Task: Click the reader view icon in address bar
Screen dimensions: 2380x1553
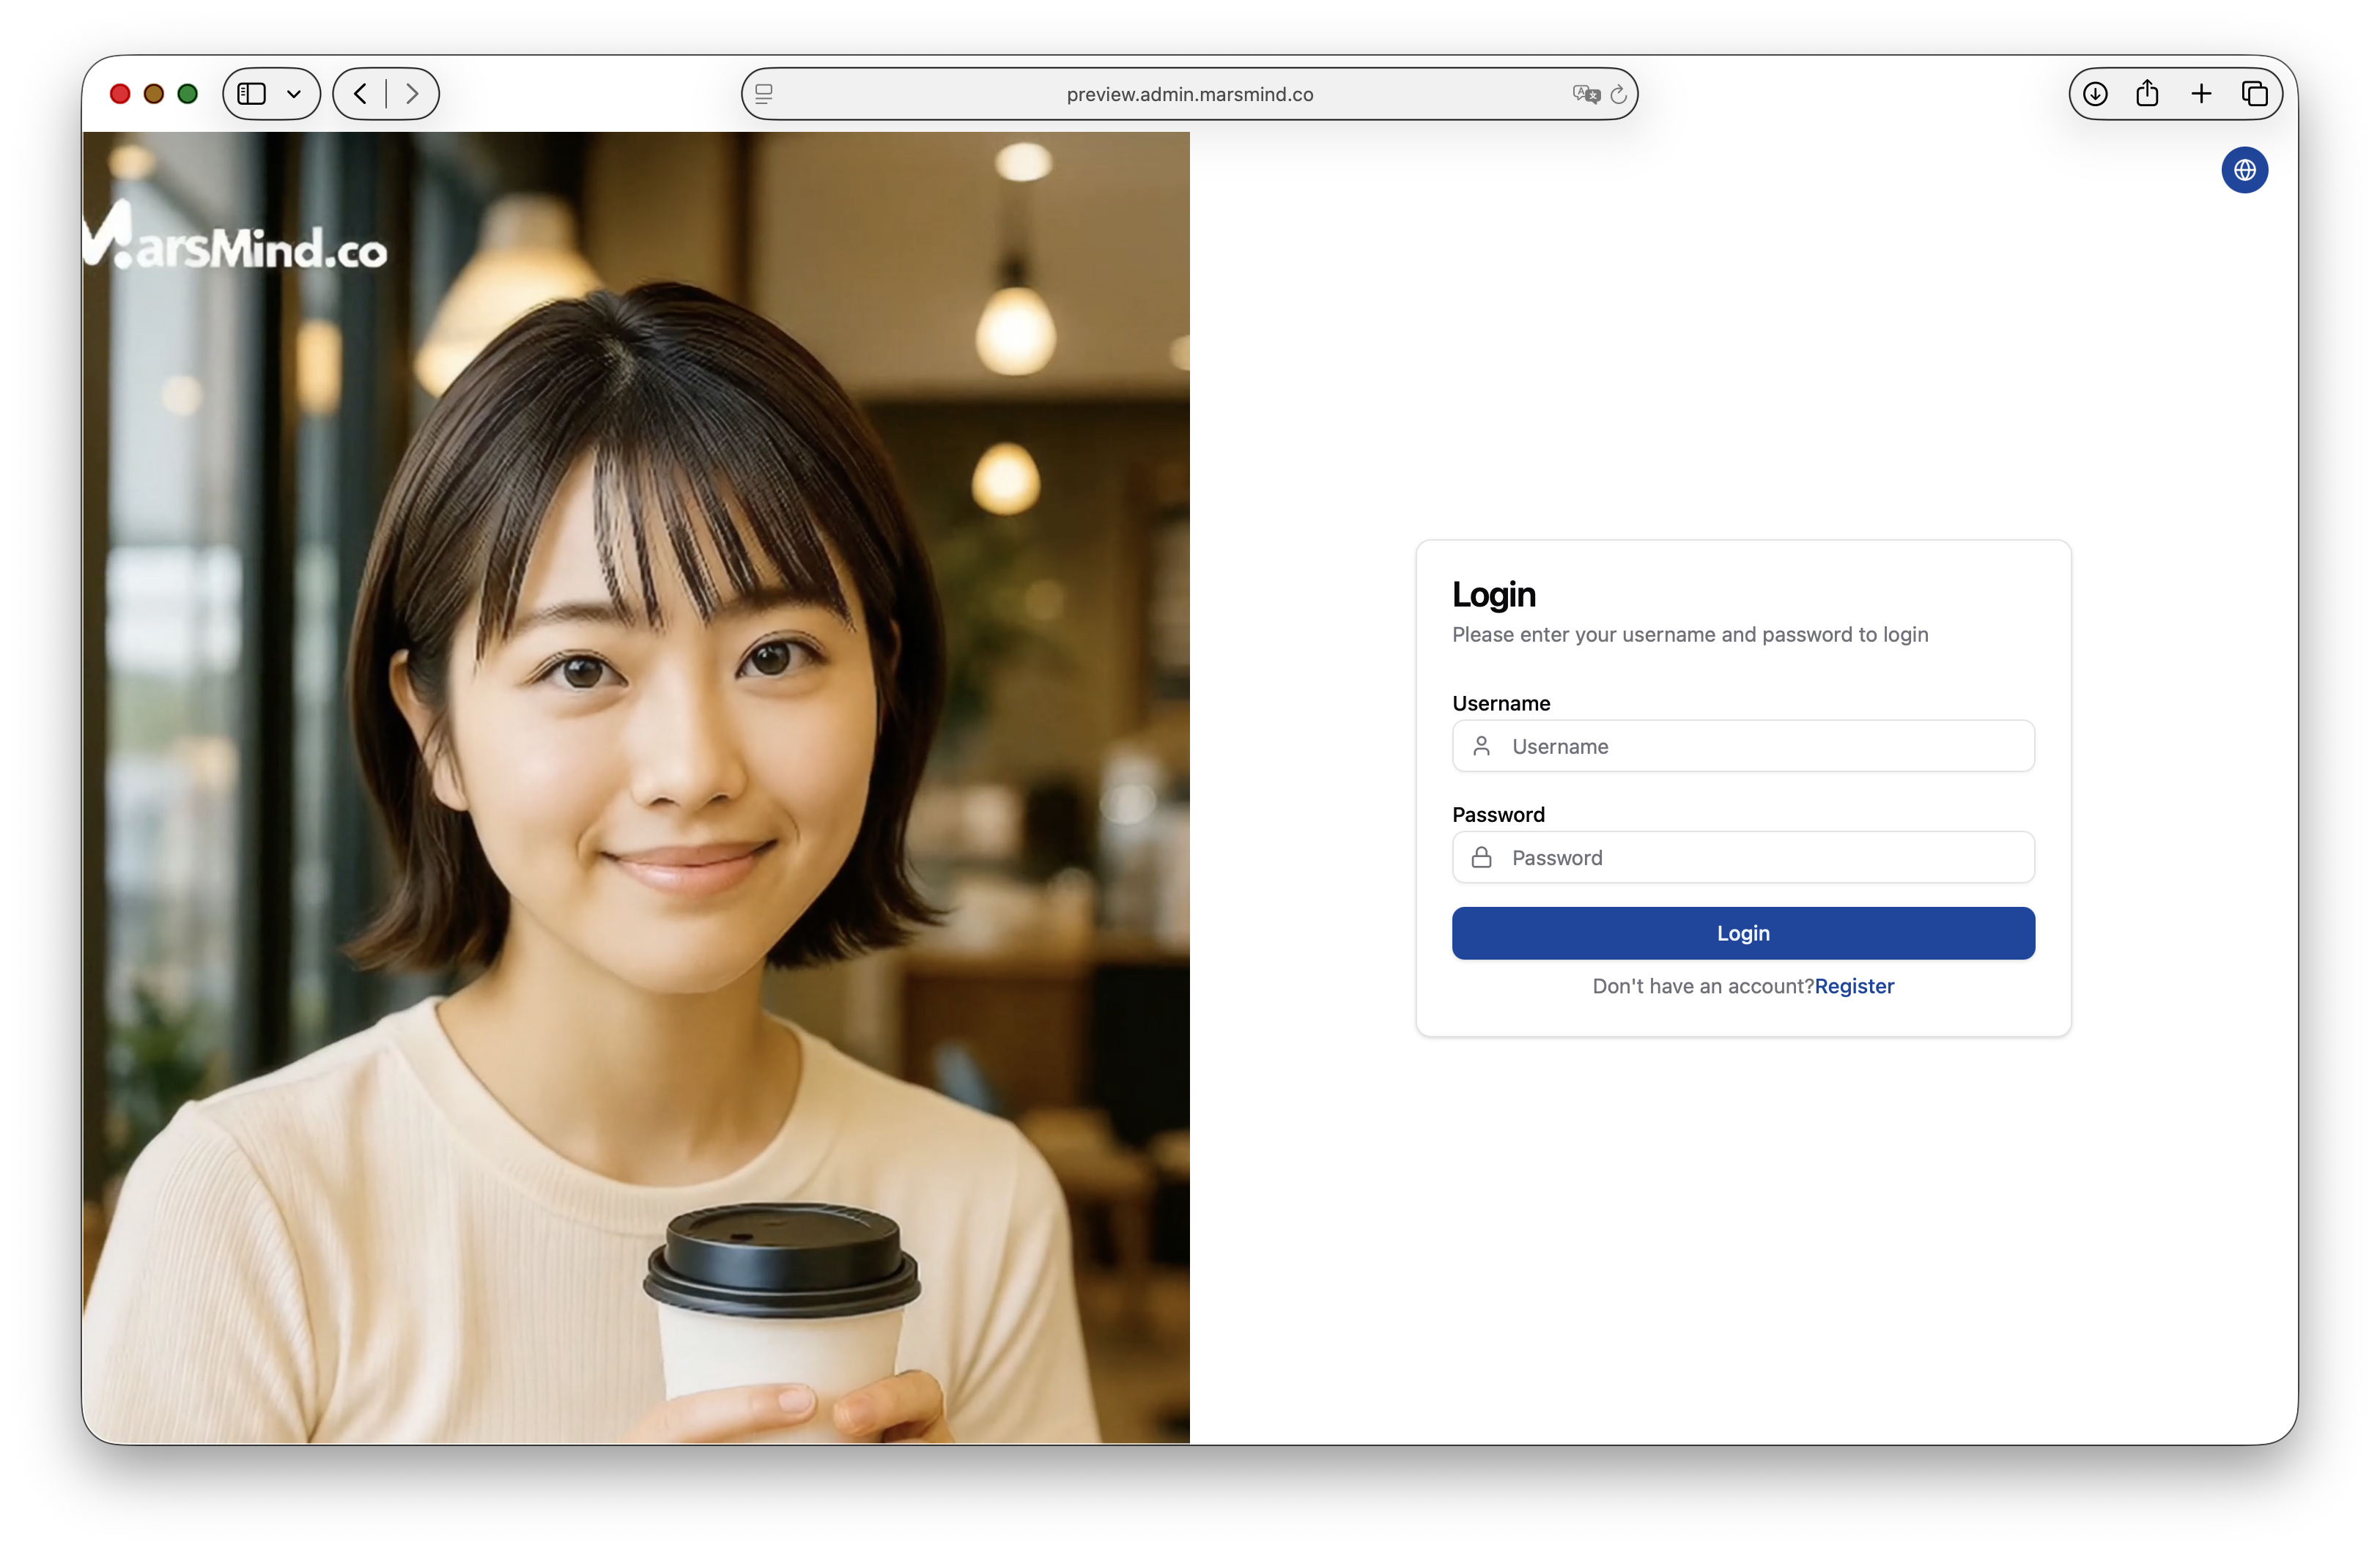Action: pyautogui.click(x=764, y=94)
